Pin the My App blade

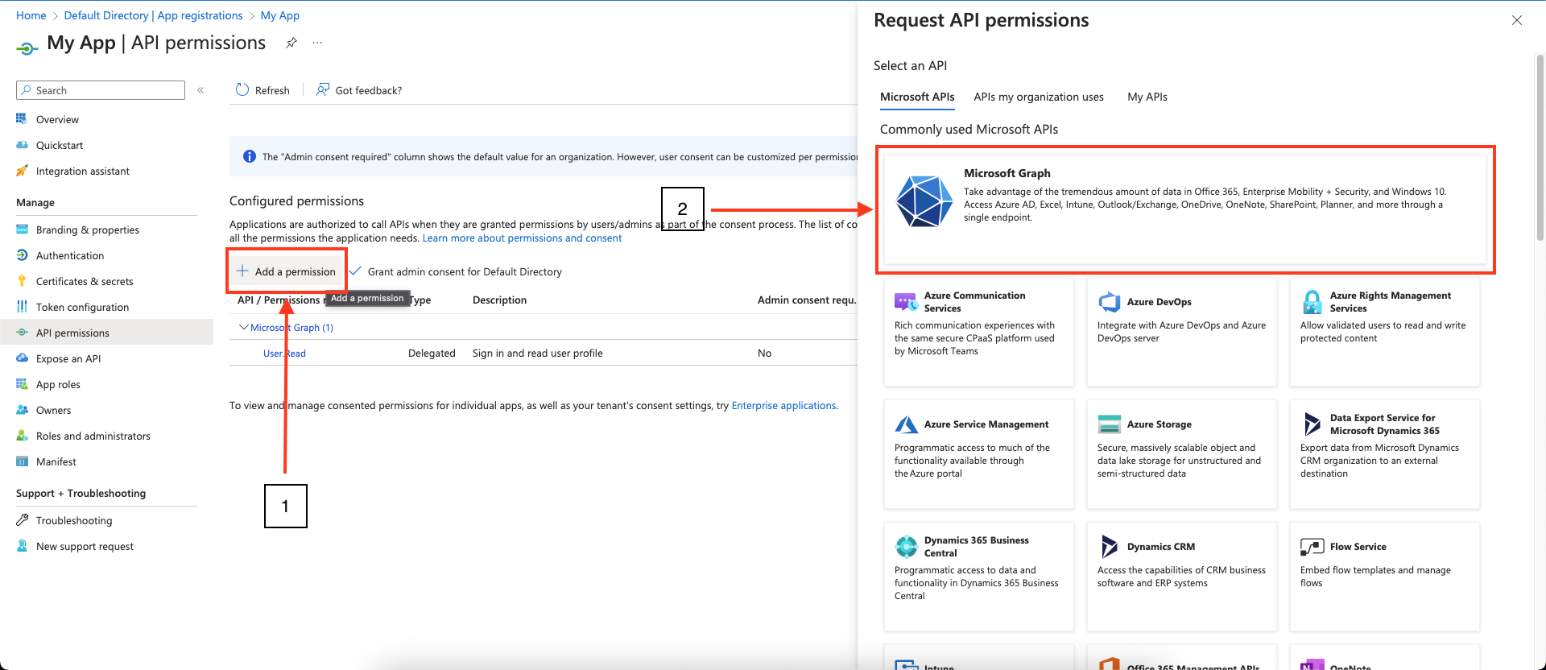(x=291, y=43)
